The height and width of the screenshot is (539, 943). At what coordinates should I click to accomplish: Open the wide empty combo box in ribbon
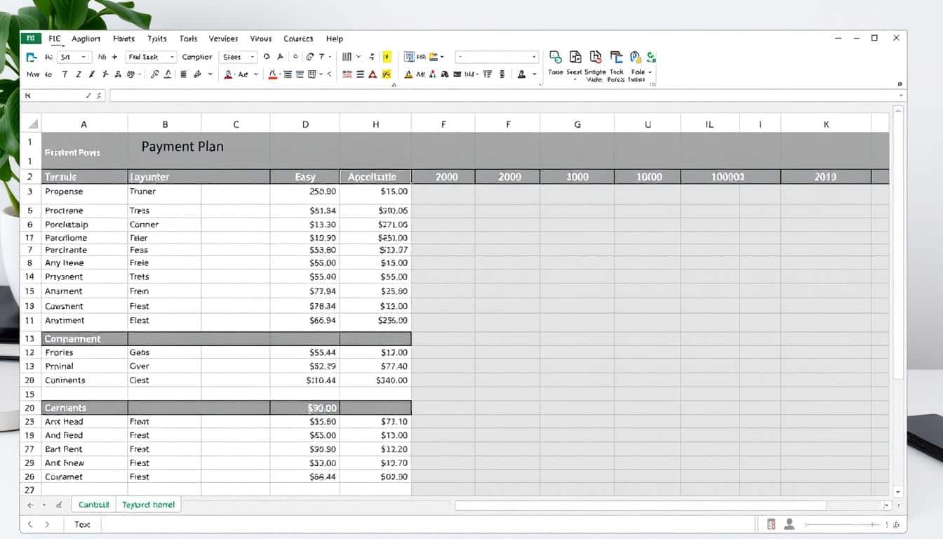point(497,57)
